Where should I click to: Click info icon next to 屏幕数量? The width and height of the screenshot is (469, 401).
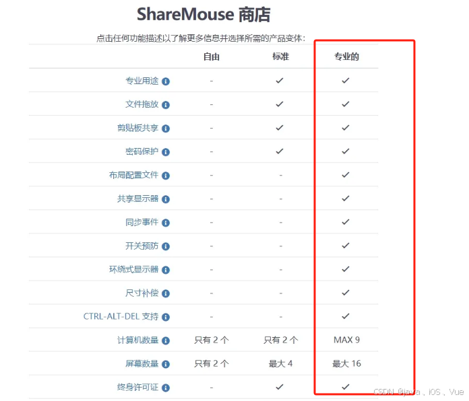tap(166, 364)
